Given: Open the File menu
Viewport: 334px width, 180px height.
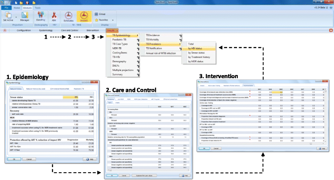Looking at the screenshot, I should 6,8.
